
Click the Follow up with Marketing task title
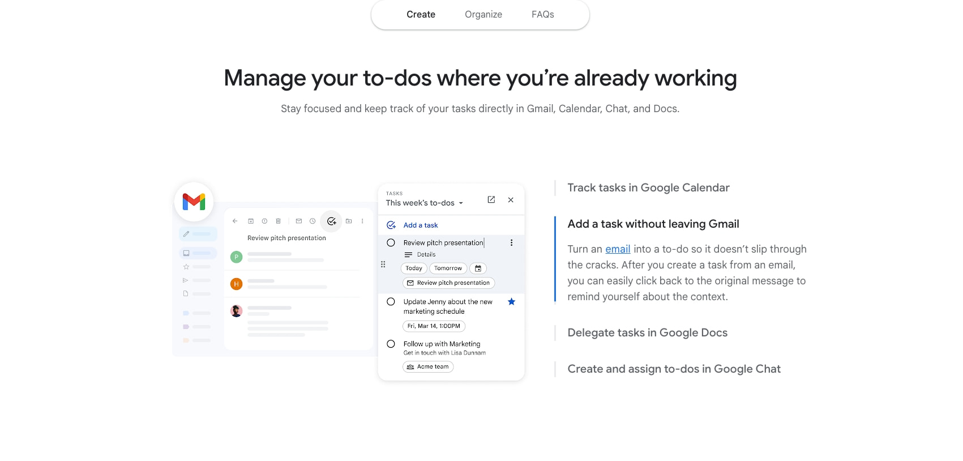tap(442, 344)
